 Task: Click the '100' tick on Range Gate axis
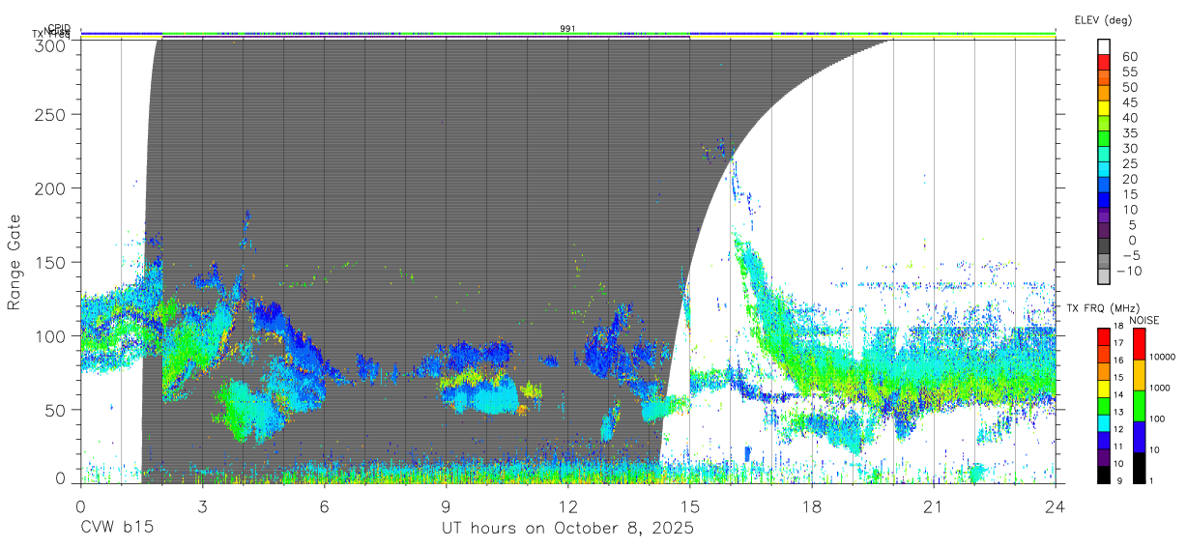pyautogui.click(x=50, y=335)
